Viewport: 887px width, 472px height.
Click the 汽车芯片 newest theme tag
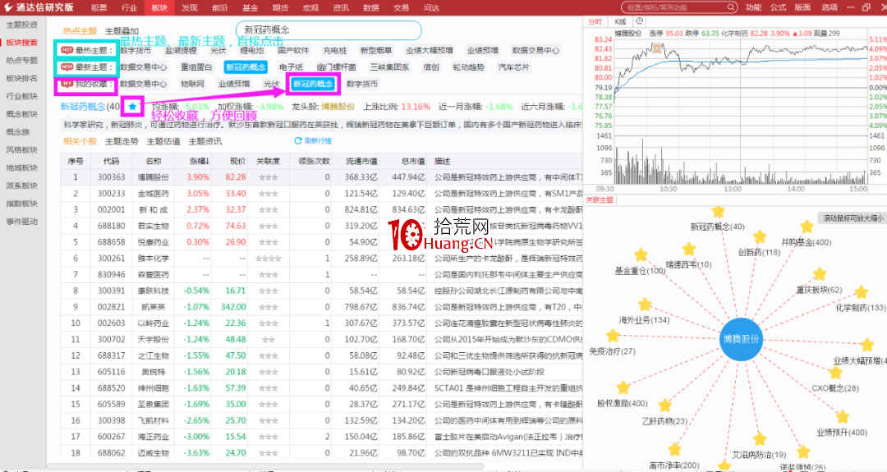(x=513, y=66)
